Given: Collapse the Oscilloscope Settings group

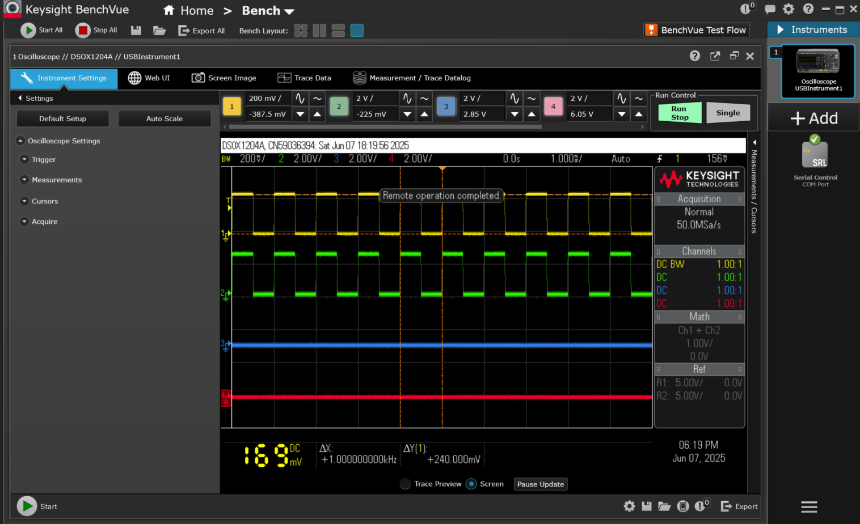Looking at the screenshot, I should [x=20, y=140].
